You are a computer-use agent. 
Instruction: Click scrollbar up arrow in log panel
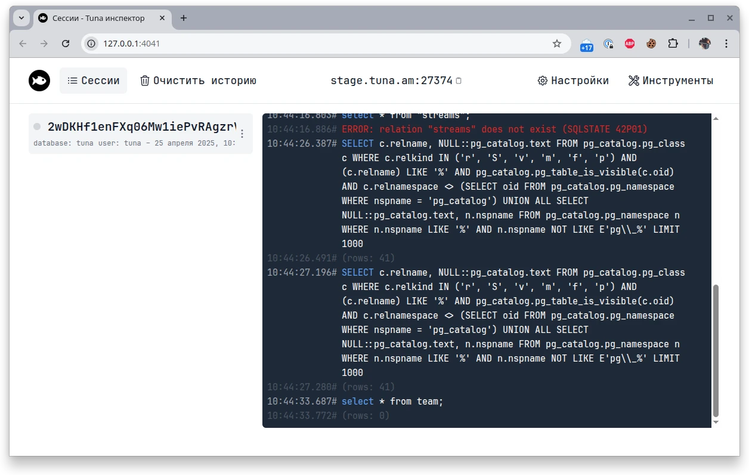tap(716, 118)
